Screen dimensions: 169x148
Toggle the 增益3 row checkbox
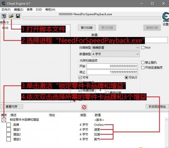[x=9, y=139]
